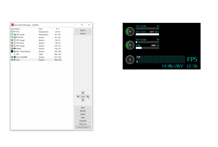218x147 pixels.
Task: Create a new item with New button
Action: tap(83, 108)
